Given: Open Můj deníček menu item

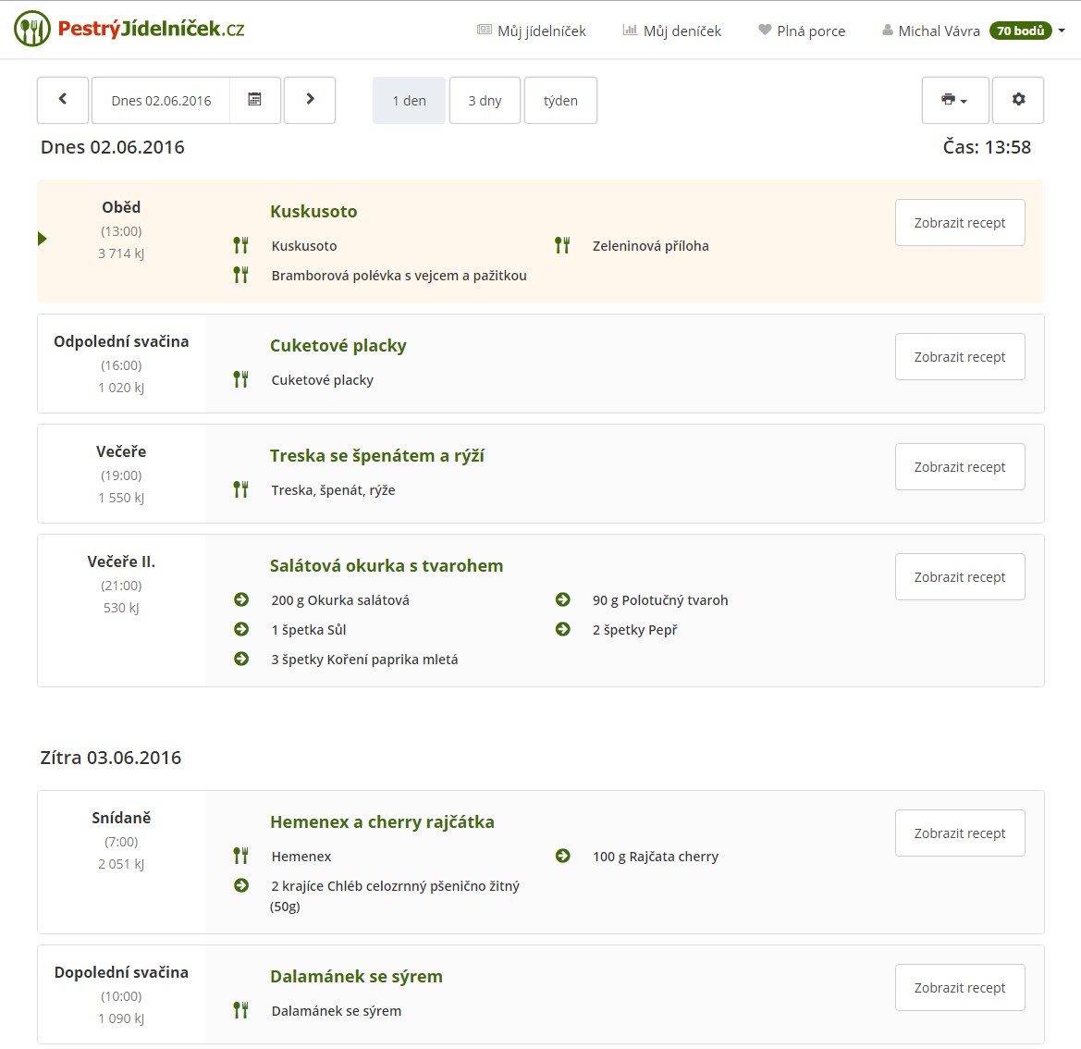Looking at the screenshot, I should (672, 31).
